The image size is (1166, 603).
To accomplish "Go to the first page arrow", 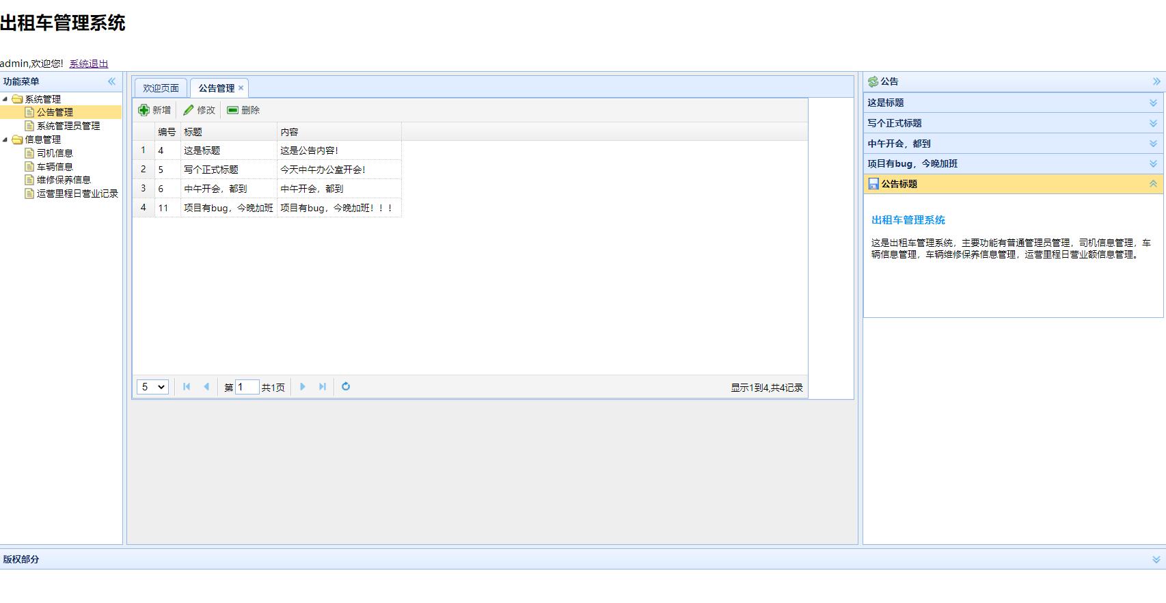I will click(187, 387).
